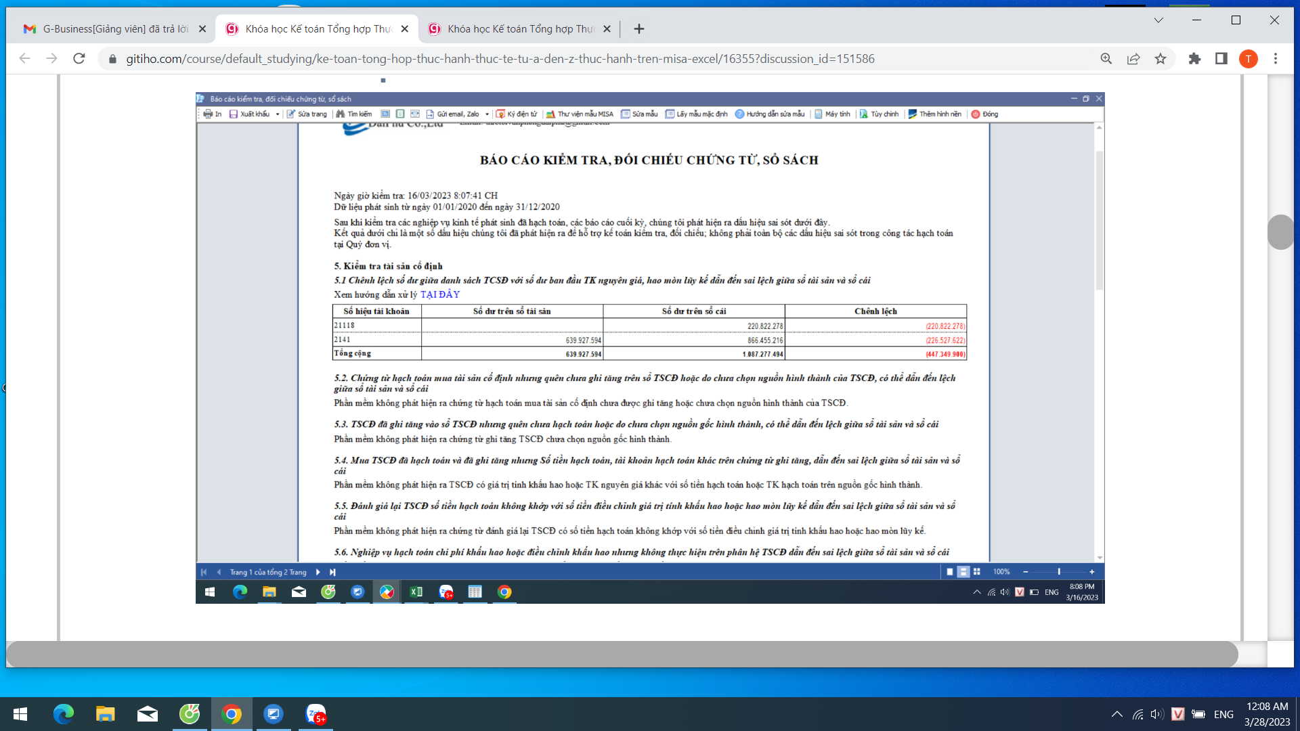Image resolution: width=1300 pixels, height=731 pixels.
Task: Click the volume speaker icon in system tray
Action: point(1157,714)
